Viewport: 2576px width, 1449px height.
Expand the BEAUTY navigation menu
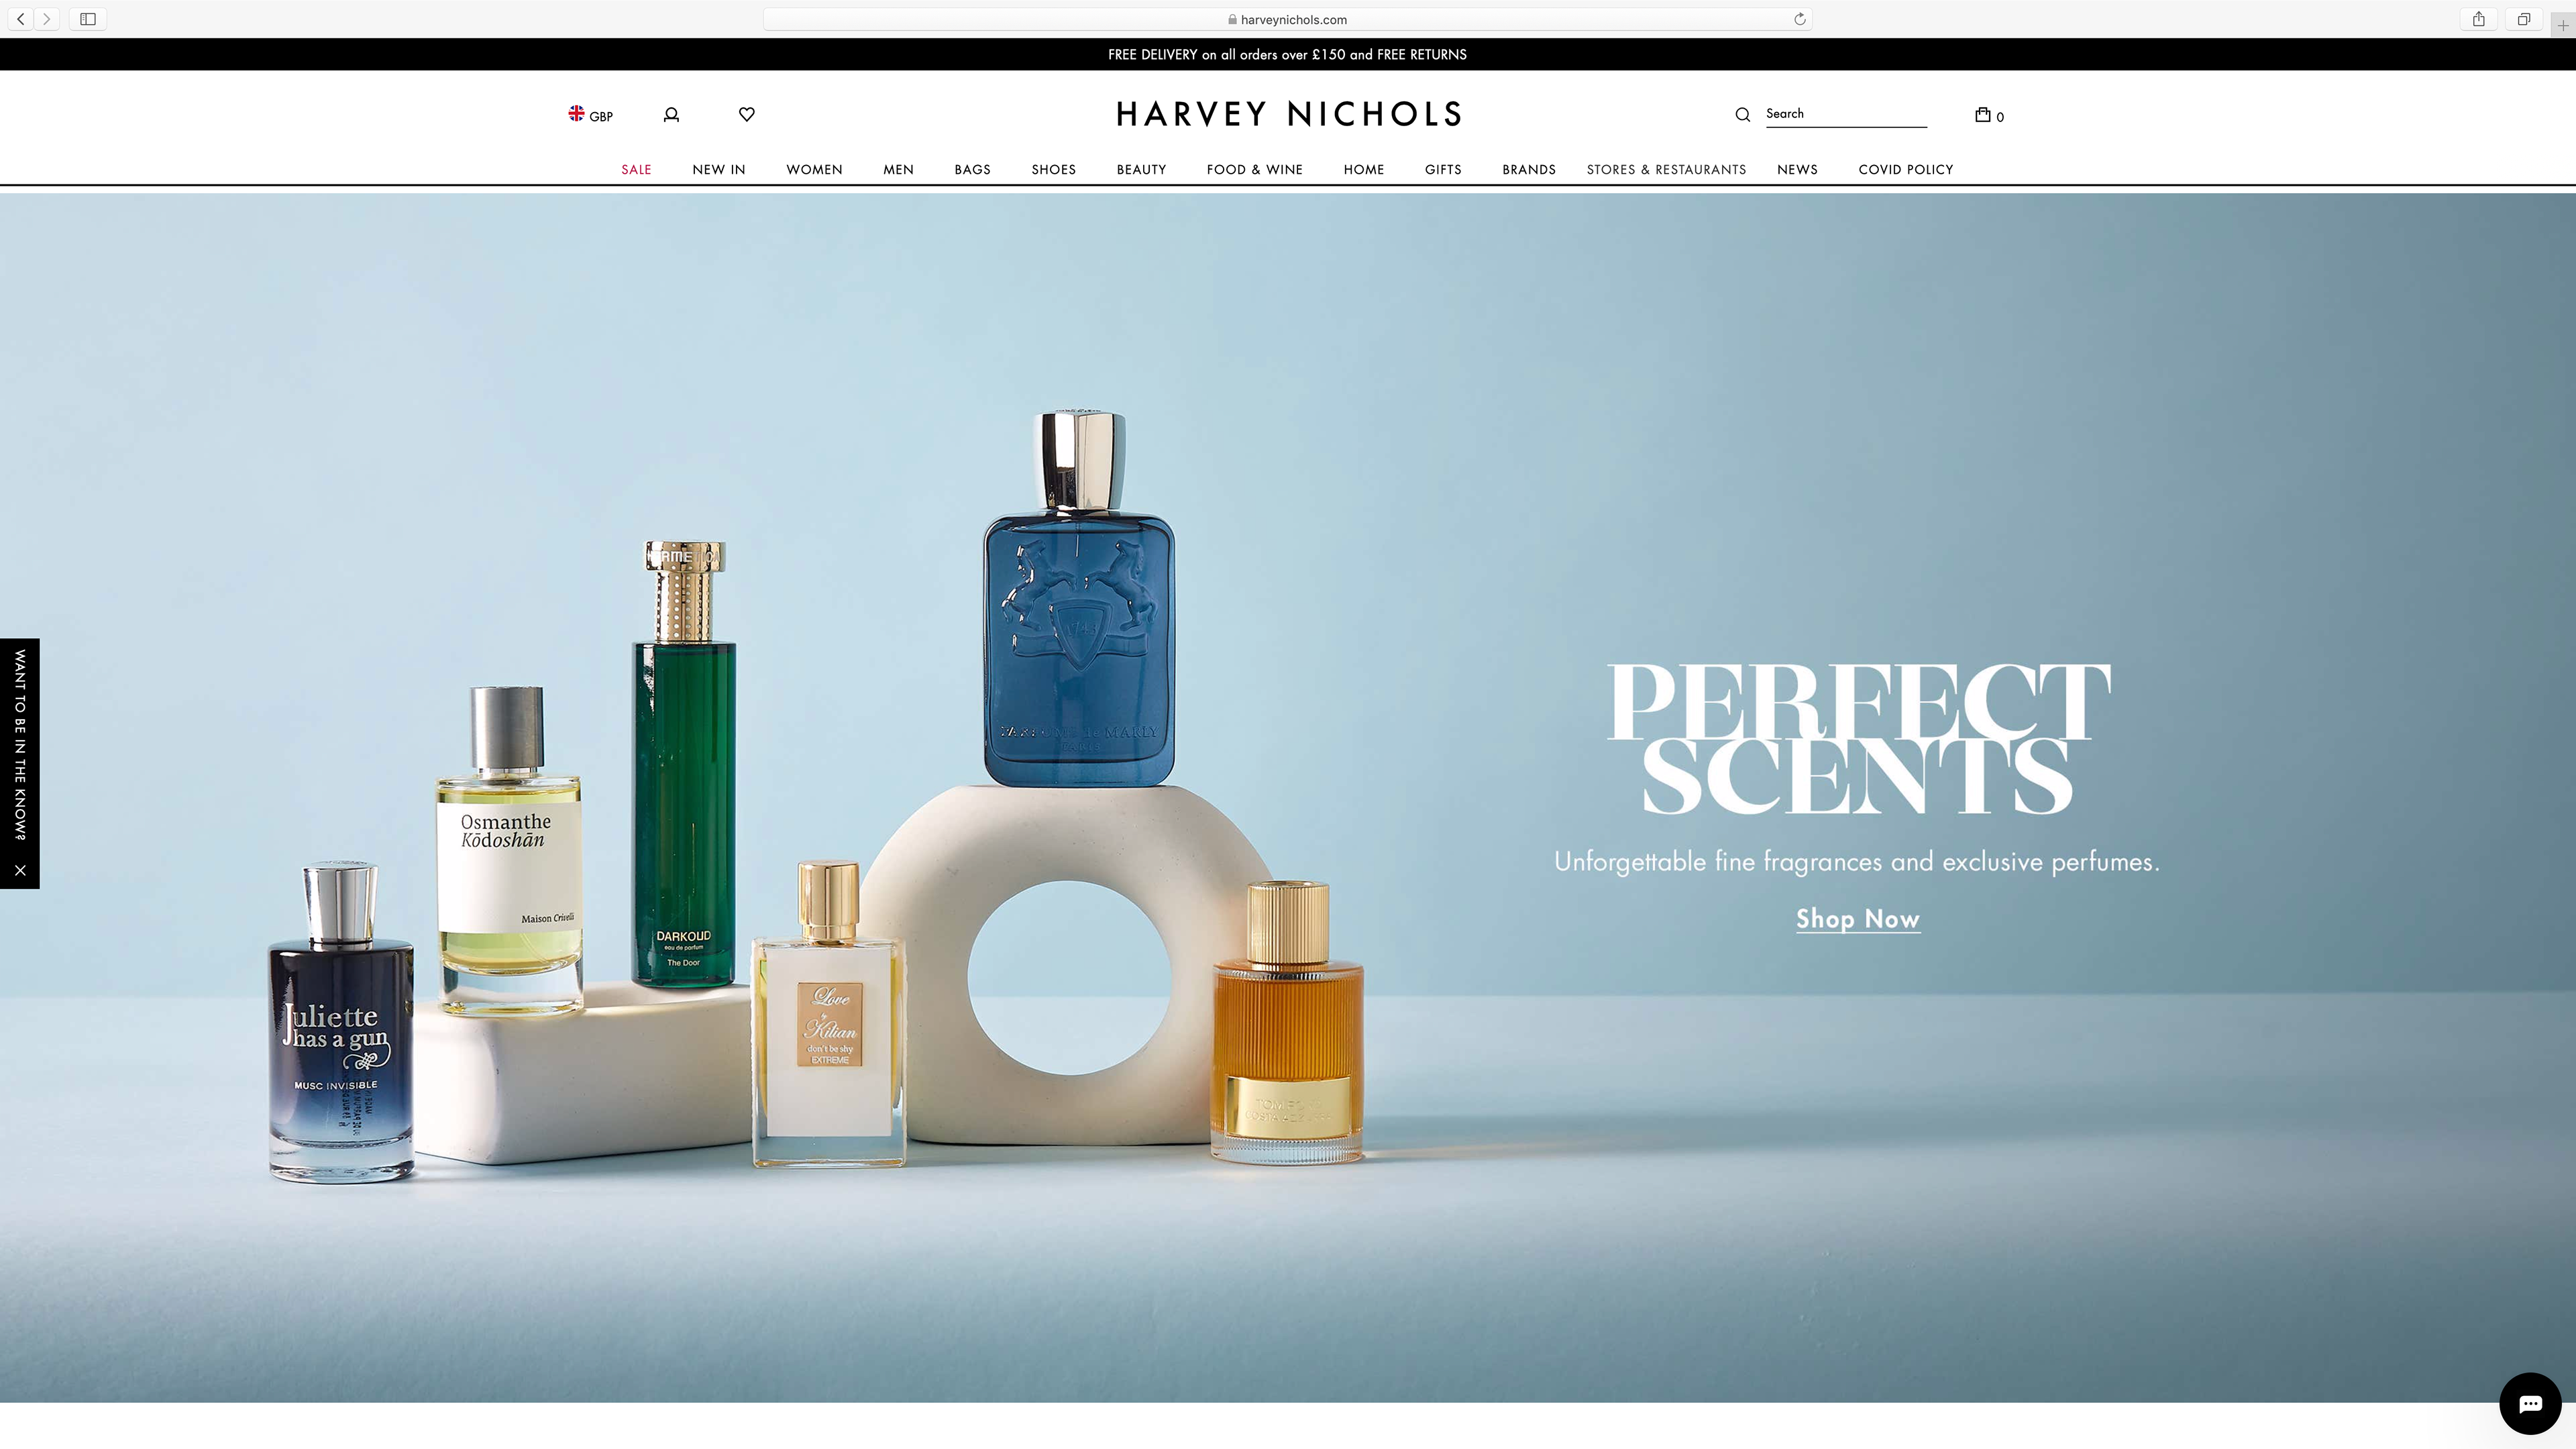click(x=1141, y=169)
